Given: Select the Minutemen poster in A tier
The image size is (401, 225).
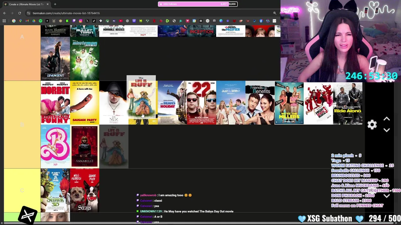Looking at the screenshot, I should 85,59.
